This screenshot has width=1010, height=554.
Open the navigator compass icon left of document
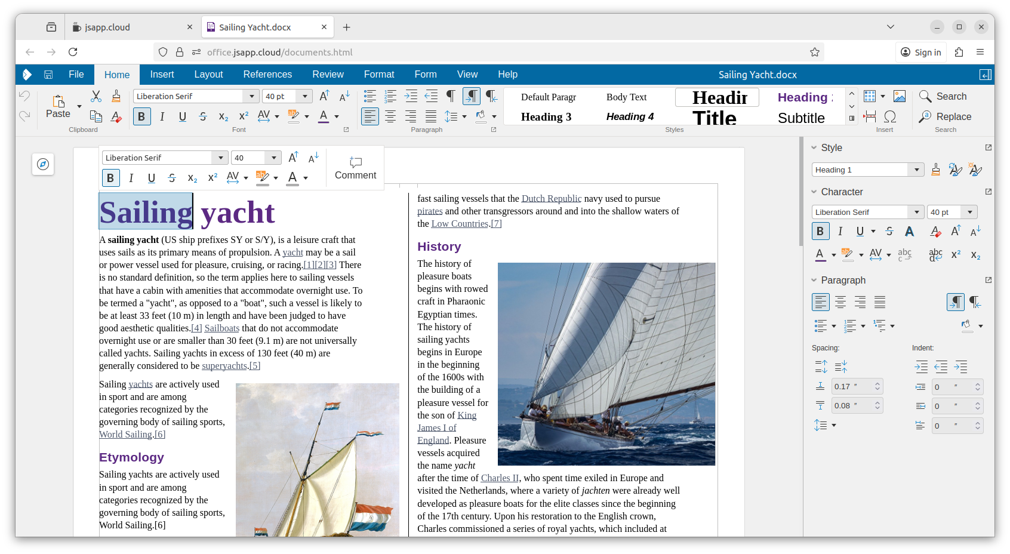43,164
